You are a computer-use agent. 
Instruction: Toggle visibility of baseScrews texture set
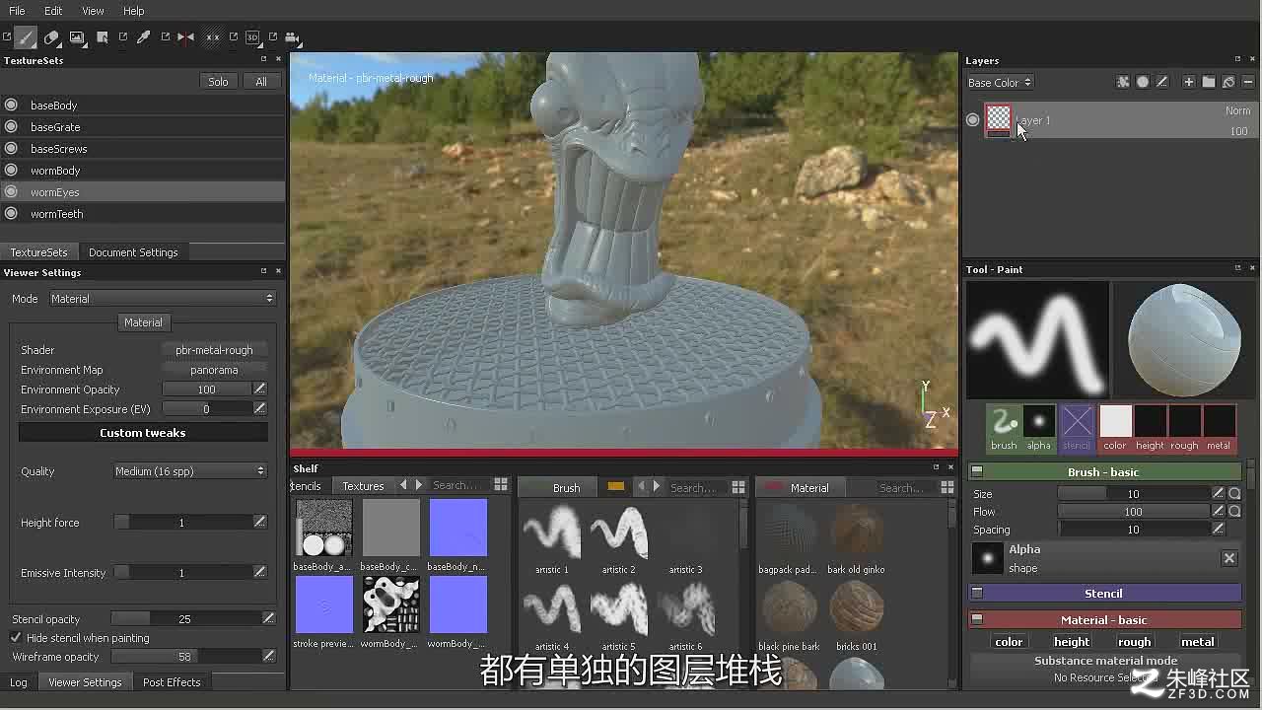click(11, 148)
